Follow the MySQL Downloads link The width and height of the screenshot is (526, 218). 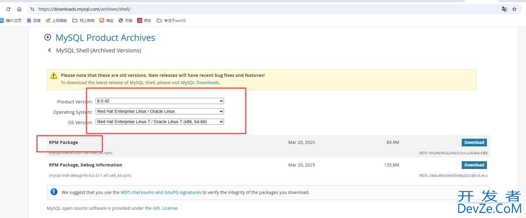[200, 82]
